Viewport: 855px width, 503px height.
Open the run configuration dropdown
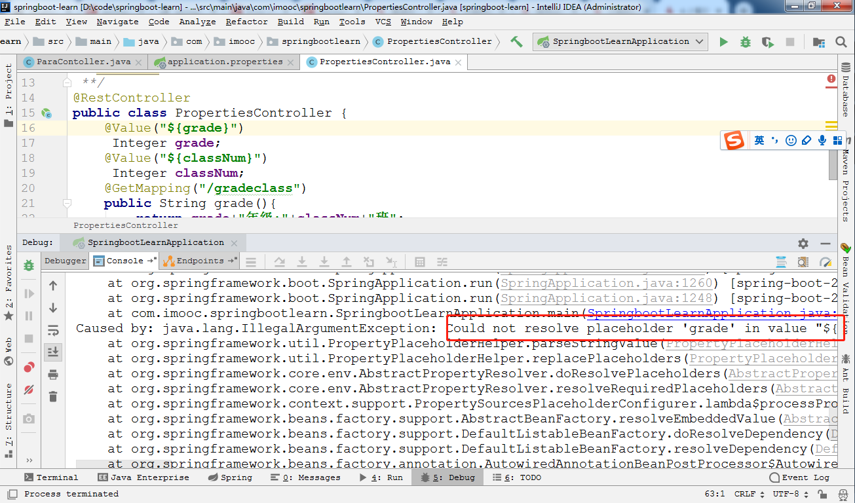(x=620, y=41)
